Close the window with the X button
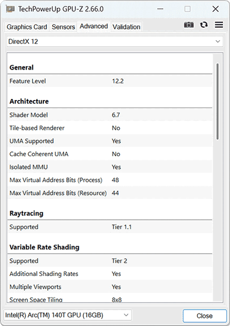The image size is (230, 326). pos(215,9)
